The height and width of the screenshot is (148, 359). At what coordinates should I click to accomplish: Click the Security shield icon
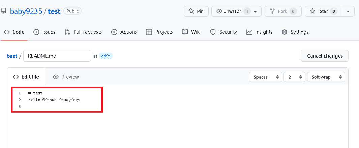coord(213,32)
